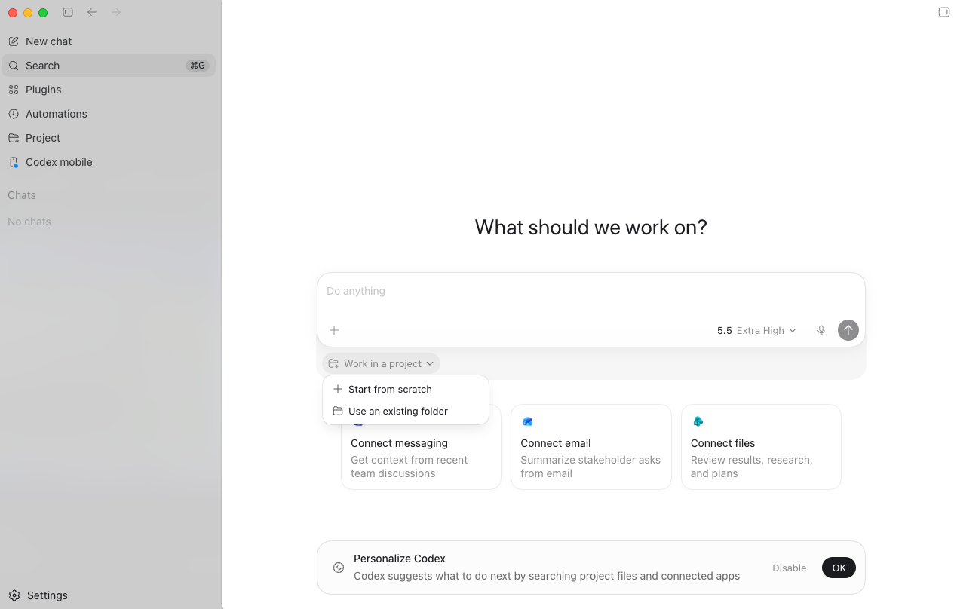Open the Connect messaging card

421,447
